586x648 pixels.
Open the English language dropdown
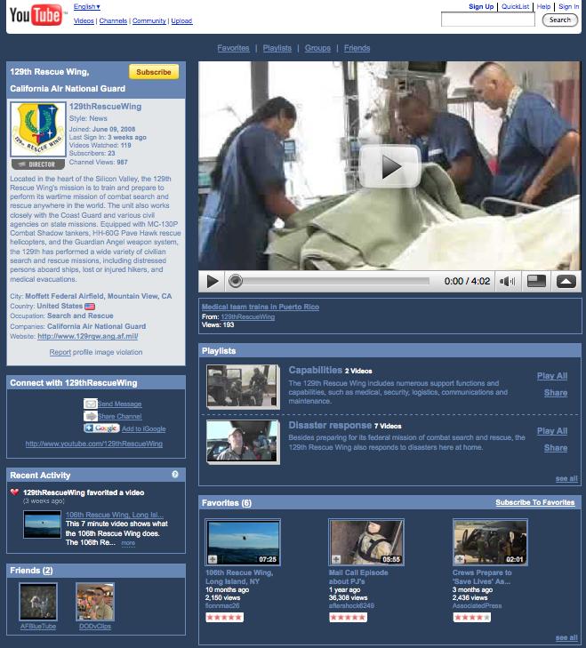[86, 7]
